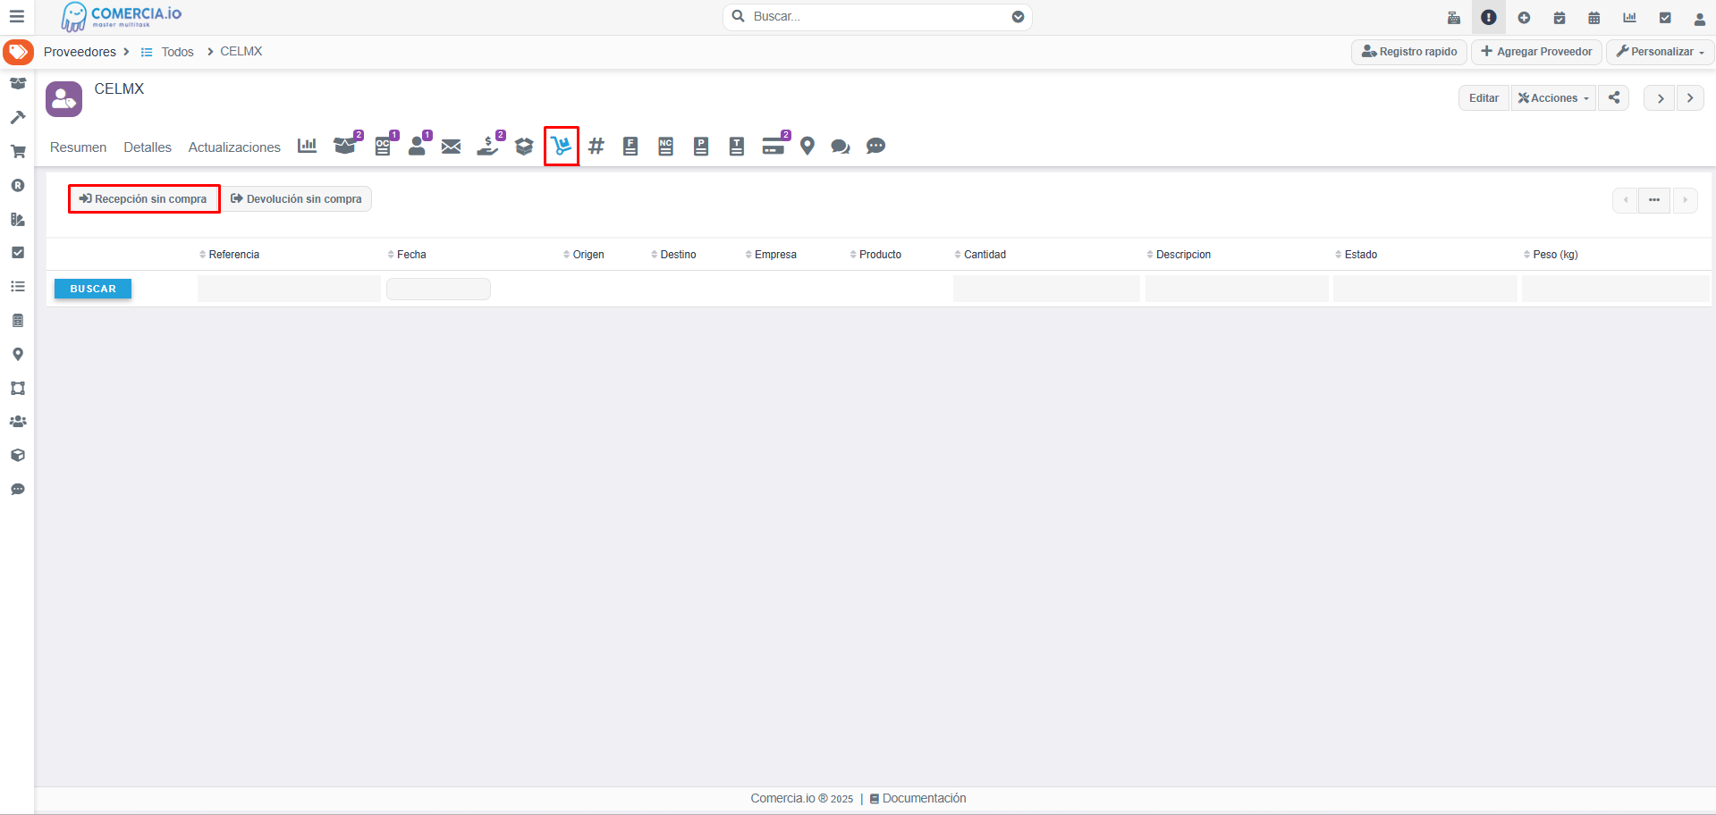Image resolution: width=1716 pixels, height=815 pixels.
Task: Open the people group sidebar icon
Action: [18, 421]
